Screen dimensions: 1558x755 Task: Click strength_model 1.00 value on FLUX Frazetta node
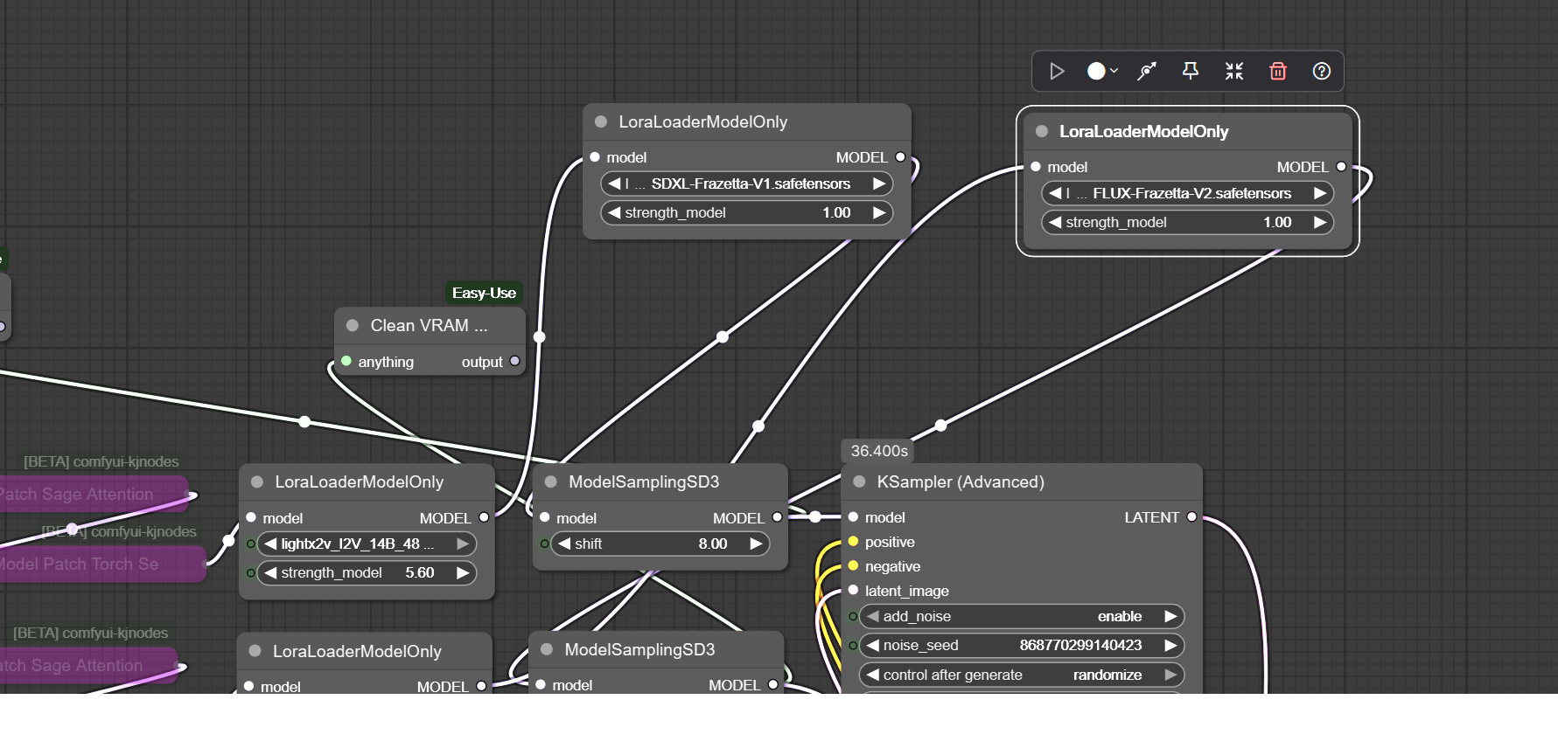tap(1277, 222)
